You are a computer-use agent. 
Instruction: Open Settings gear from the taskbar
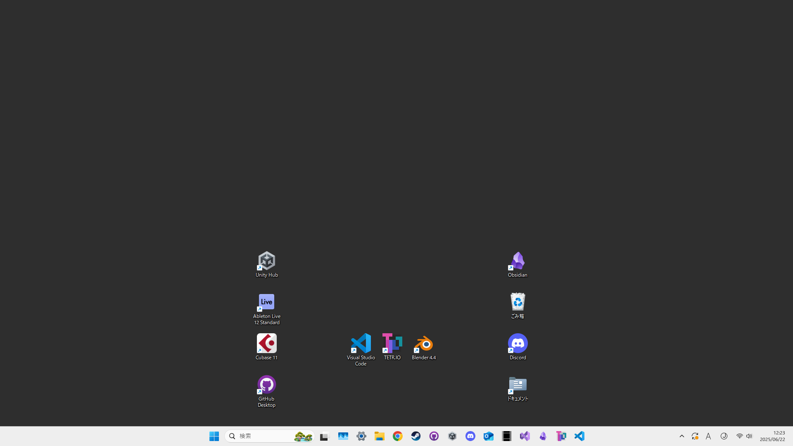pos(361,436)
